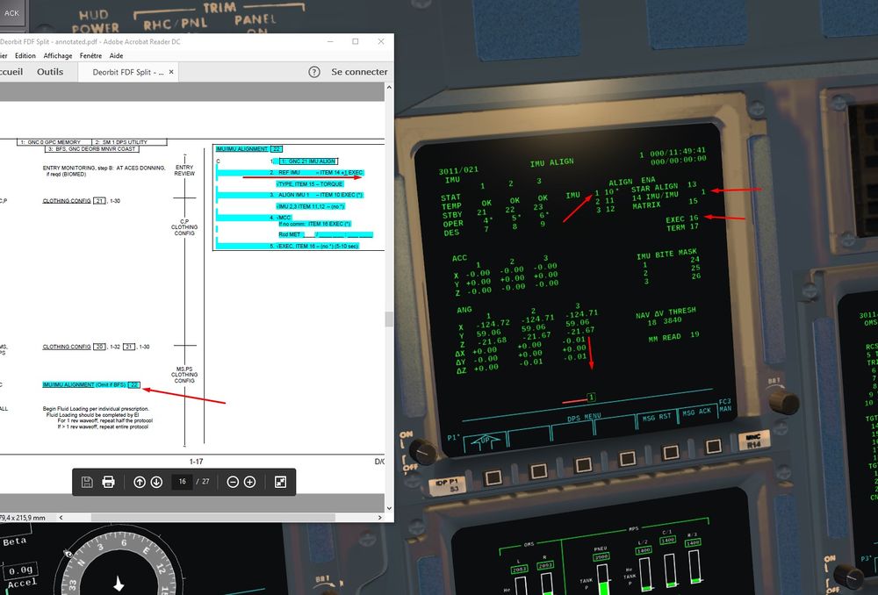Click the save icon in Acrobat's floating toolbar

[x=87, y=482]
